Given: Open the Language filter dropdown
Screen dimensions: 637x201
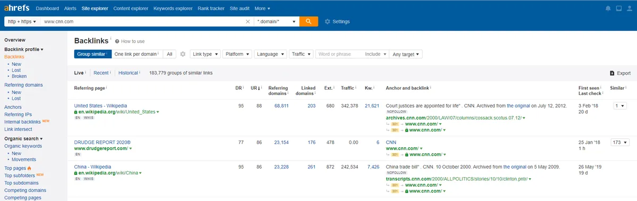Looking at the screenshot, I should (270, 54).
